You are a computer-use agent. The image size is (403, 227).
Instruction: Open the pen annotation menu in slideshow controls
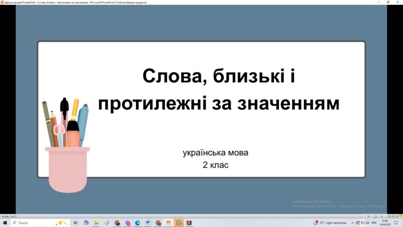coord(375,216)
